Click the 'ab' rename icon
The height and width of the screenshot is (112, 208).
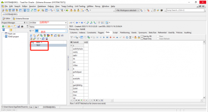click(x=62, y=35)
